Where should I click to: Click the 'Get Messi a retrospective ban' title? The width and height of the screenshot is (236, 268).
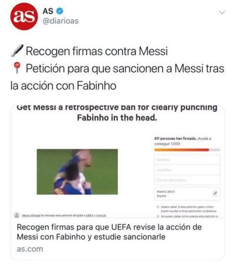[x=117, y=113]
